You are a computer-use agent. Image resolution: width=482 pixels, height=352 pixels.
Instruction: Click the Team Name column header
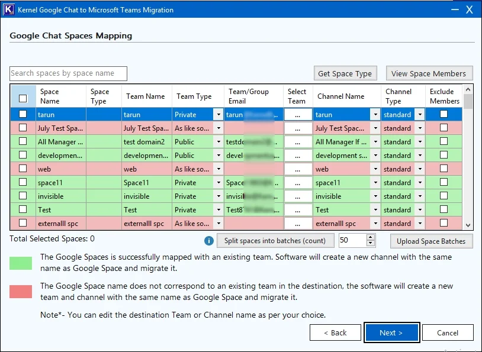[x=147, y=96]
